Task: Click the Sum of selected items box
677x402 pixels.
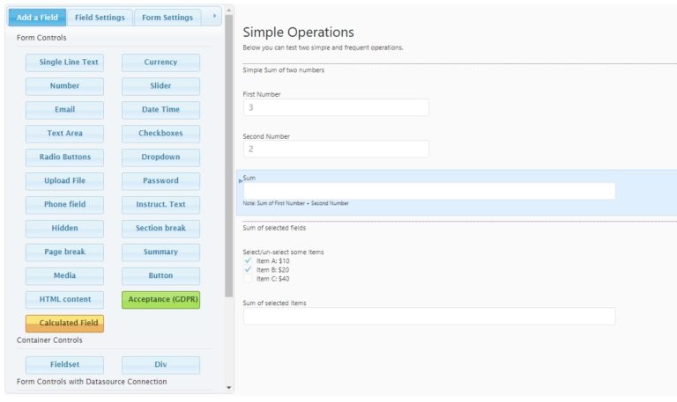Action: (429, 317)
